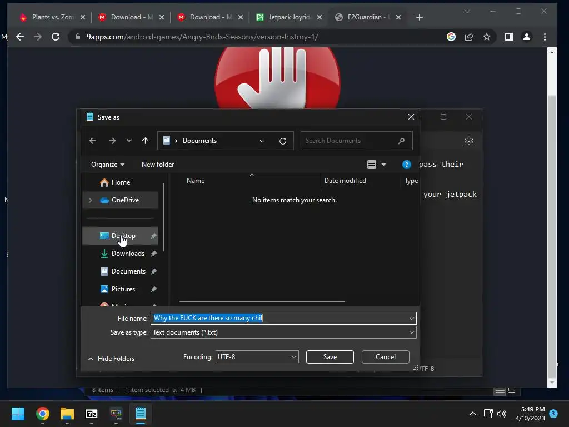Screen dimensions: 569x427
Task: Open the Organize menu
Action: click(x=108, y=165)
